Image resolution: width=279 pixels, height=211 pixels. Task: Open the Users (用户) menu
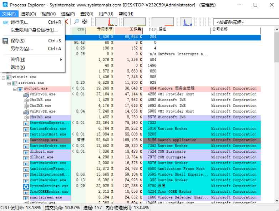coord(106,14)
